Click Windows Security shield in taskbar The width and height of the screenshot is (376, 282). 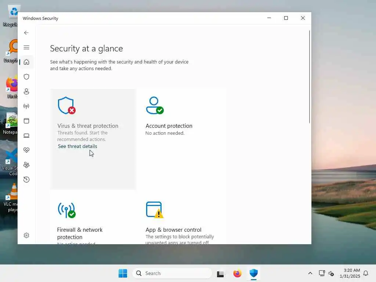[x=253, y=273]
